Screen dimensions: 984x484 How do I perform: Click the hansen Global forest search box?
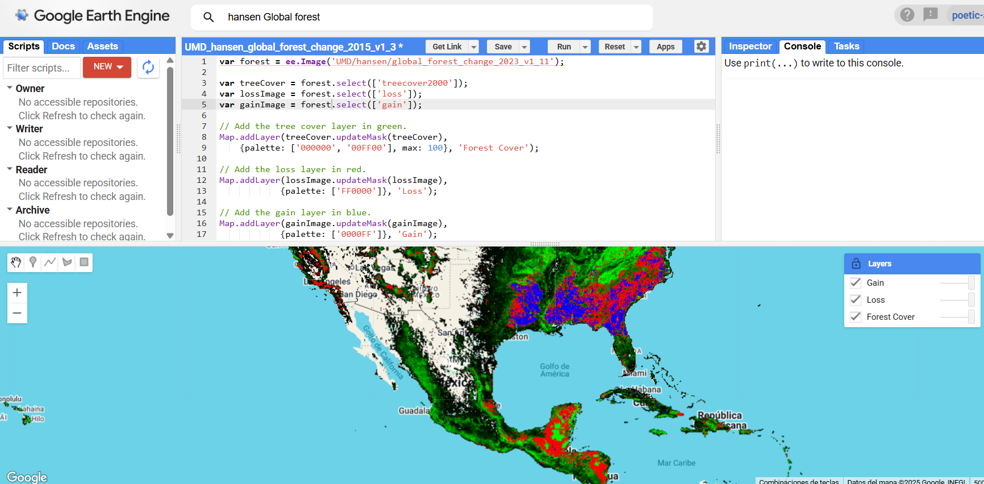422,17
